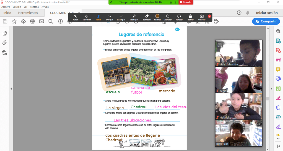
Task: Bookmark the file with the star icon
Action: (14, 21)
